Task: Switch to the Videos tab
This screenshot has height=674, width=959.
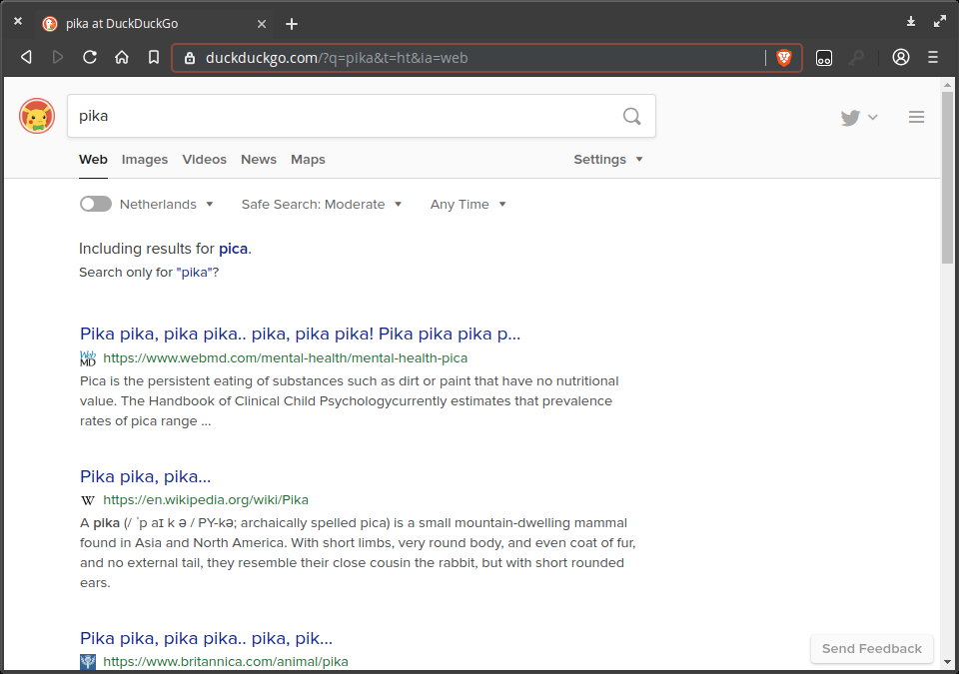Action: click(x=204, y=159)
